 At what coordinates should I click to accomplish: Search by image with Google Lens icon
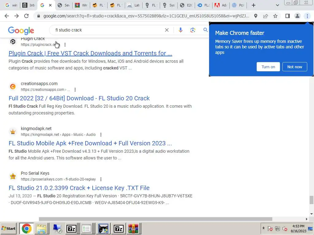tap(193, 30)
